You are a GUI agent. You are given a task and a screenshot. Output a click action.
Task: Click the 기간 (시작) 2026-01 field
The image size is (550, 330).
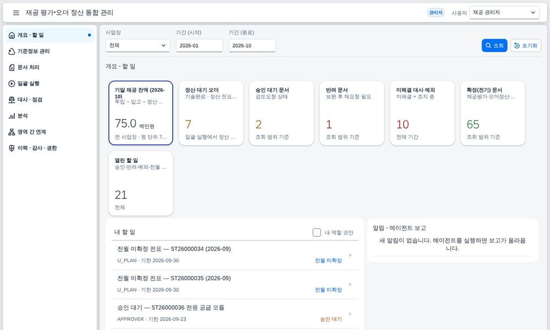[199, 46]
